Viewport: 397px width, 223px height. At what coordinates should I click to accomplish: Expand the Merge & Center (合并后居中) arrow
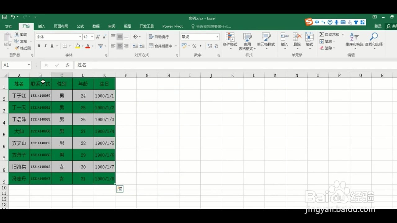pos(176,46)
